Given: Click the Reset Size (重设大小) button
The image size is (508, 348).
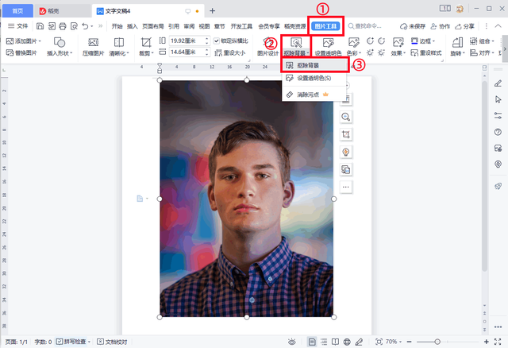Looking at the screenshot, I should [230, 52].
